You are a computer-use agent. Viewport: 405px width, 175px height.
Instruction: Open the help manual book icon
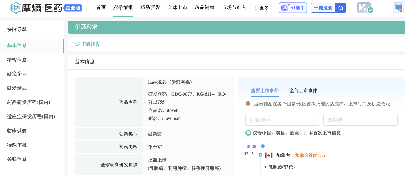point(398,8)
